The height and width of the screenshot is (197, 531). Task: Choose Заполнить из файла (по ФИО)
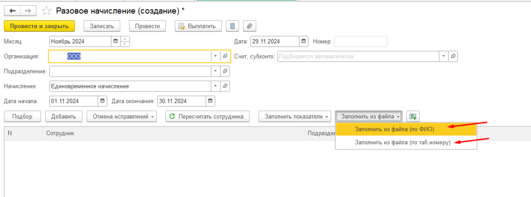pos(406,129)
